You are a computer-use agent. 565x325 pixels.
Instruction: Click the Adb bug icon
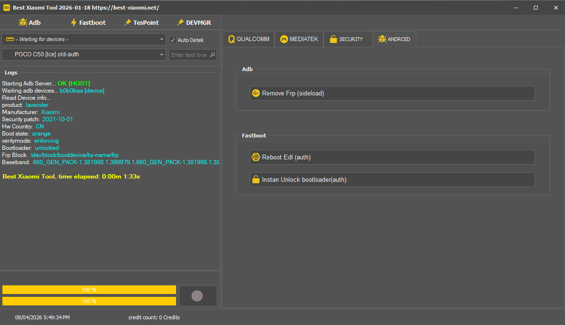(x=22, y=22)
